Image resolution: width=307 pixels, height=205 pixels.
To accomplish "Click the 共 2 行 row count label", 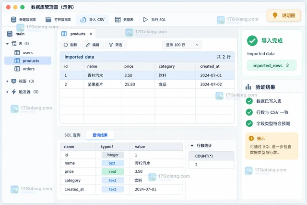I will point(224,57).
